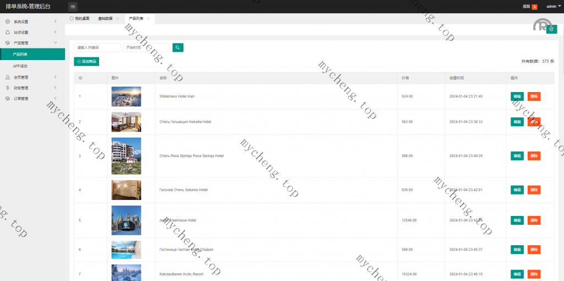564x281 pixels.
Task: Close the 基础数据 tab using its X
Action: [117, 19]
